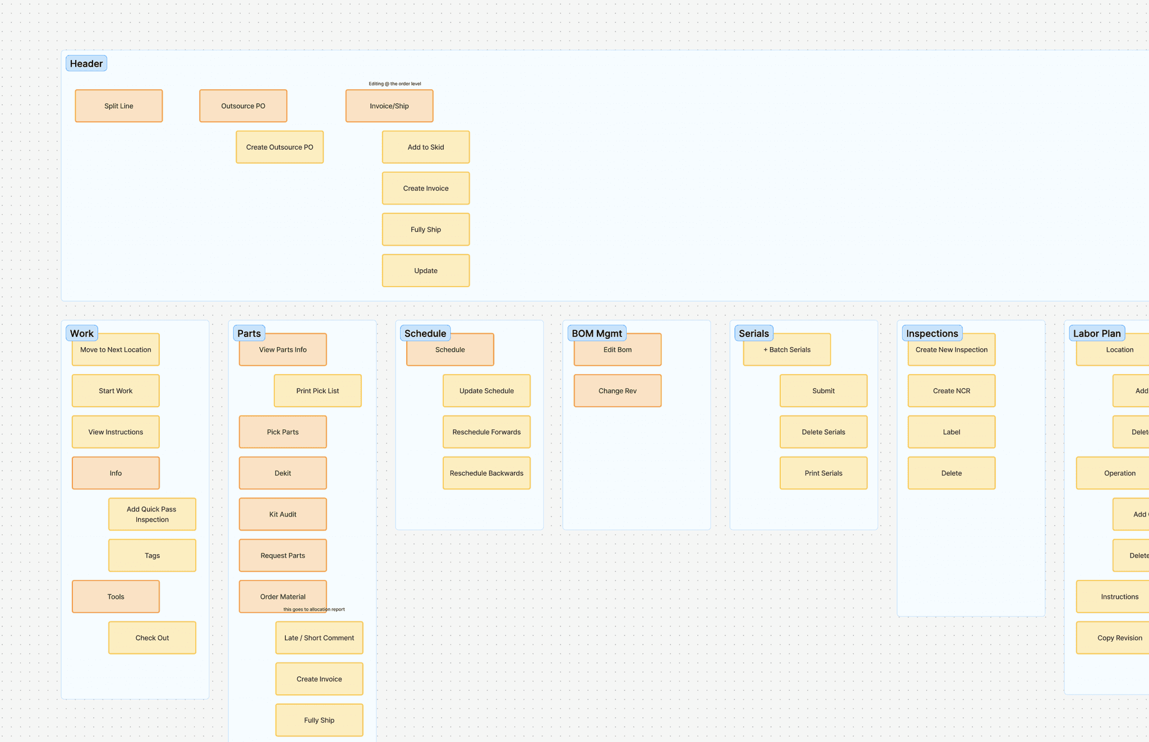Click the Labor Plan section label
This screenshot has width=1149, height=742.
click(x=1096, y=333)
